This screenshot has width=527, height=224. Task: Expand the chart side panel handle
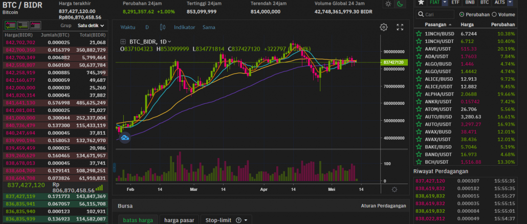[114, 167]
